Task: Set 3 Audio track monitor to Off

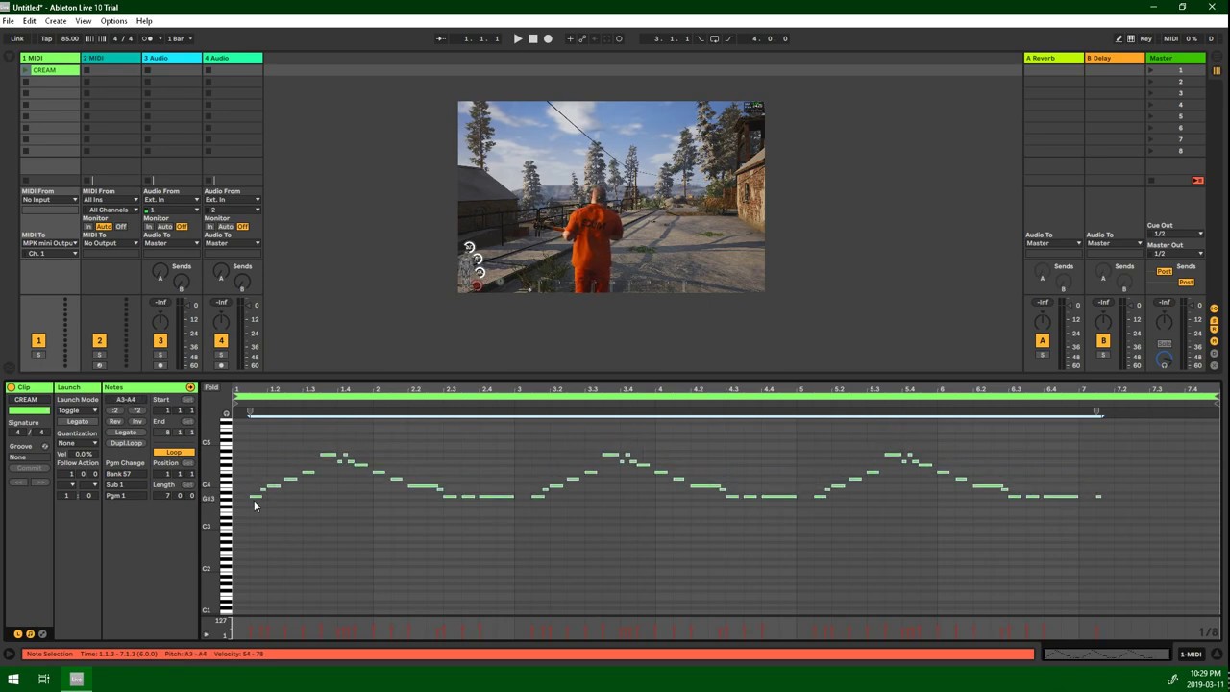Action: click(x=182, y=227)
